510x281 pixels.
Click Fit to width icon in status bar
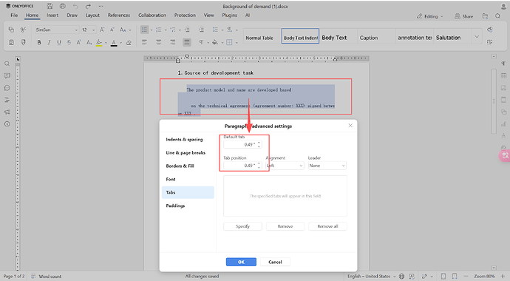455,276
